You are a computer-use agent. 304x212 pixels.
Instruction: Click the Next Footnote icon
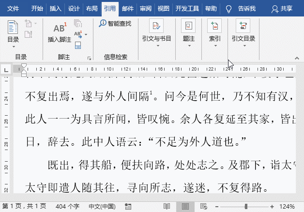[x=78, y=34]
